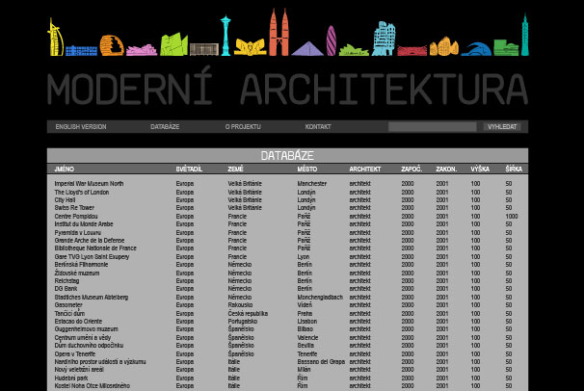584x391 pixels.
Task: Switch to English Version
Action: [81, 127]
